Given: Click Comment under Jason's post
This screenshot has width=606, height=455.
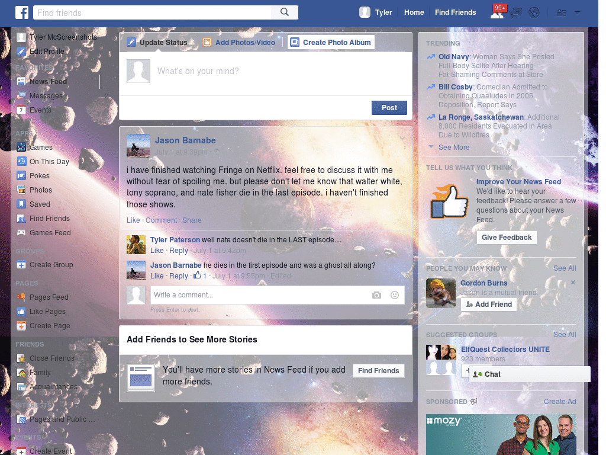Looking at the screenshot, I should click(x=161, y=220).
